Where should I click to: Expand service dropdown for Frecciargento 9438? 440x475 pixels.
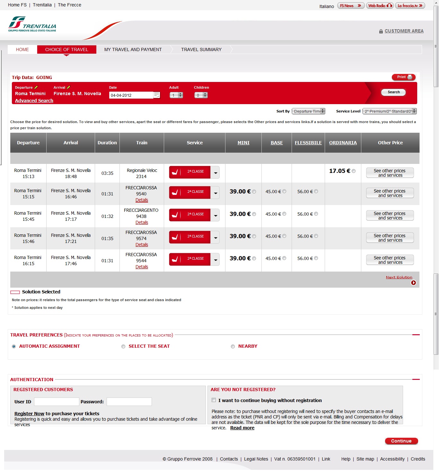216,215
